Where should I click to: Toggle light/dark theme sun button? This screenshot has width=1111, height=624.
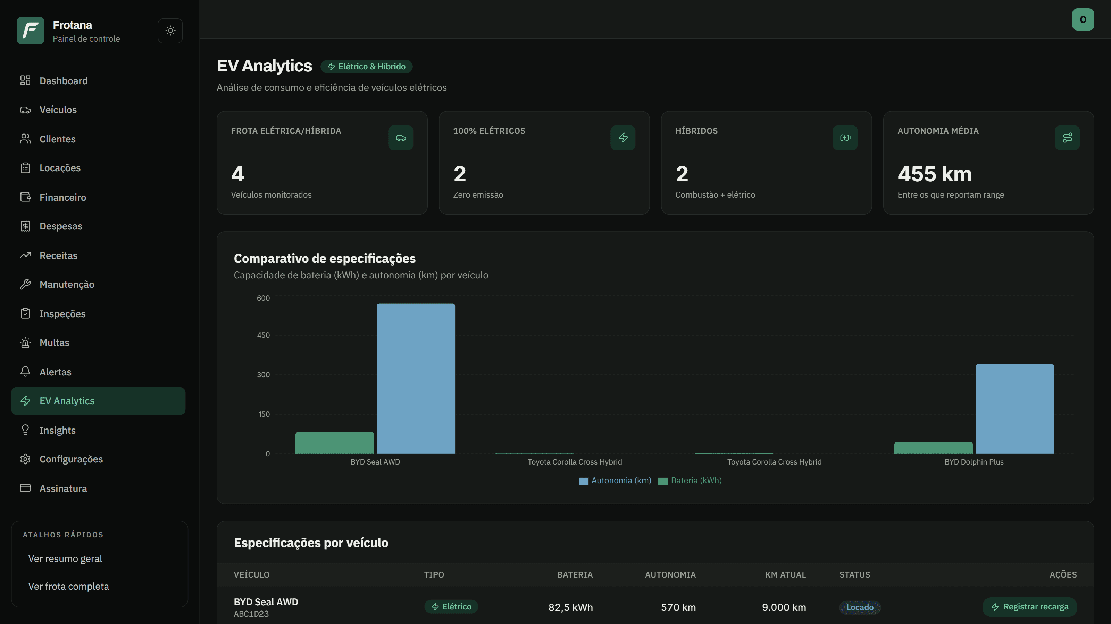(170, 31)
